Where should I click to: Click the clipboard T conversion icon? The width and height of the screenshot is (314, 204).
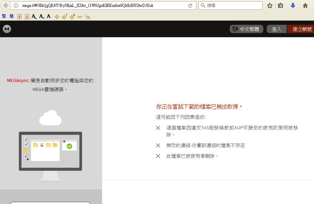[x=19, y=17]
